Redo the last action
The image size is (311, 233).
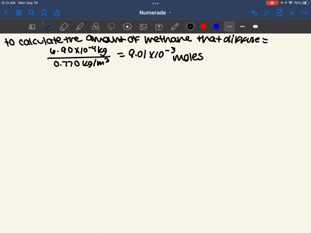(267, 13)
